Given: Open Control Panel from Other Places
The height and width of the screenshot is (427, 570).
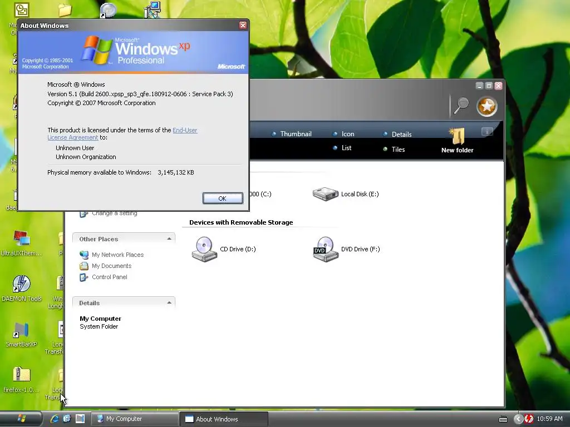Looking at the screenshot, I should (110, 277).
